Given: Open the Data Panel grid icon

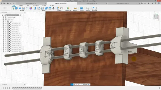Looking at the screenshot, I should point(1,3).
